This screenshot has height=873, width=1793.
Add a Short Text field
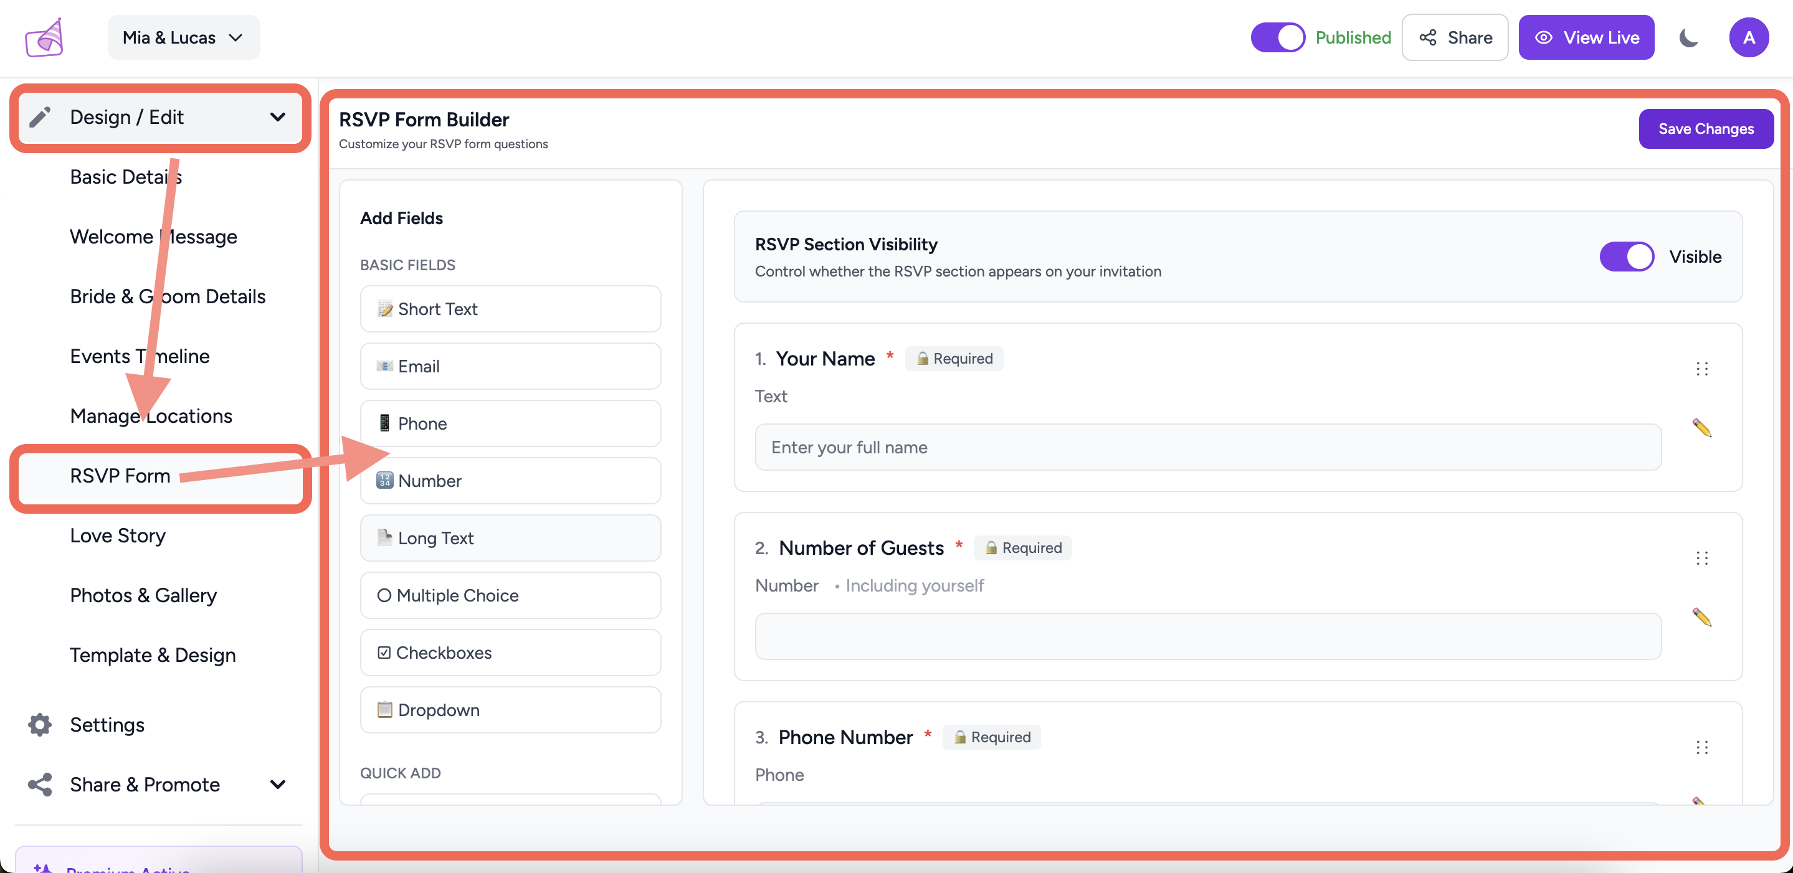(510, 309)
